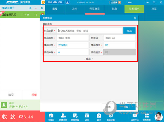Click the screen lock icon in title bar

pos(68,2)
